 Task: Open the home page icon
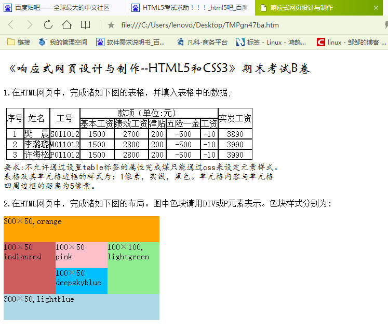click(66, 25)
